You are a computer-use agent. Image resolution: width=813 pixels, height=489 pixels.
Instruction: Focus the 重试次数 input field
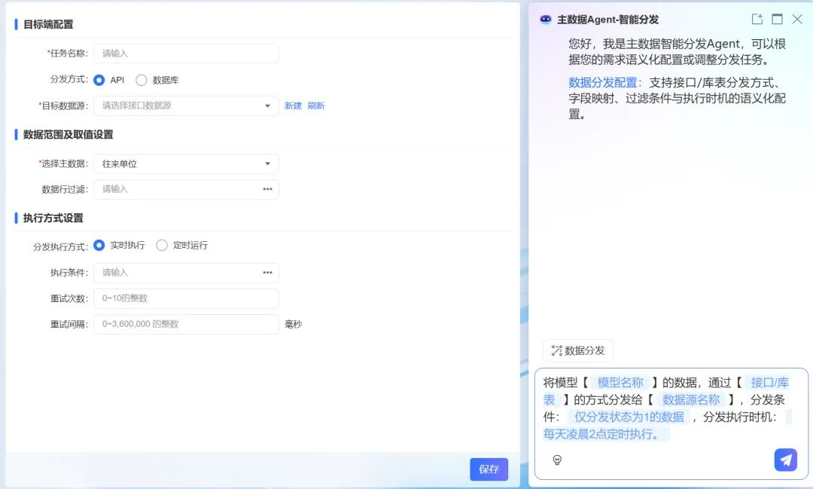coord(186,298)
